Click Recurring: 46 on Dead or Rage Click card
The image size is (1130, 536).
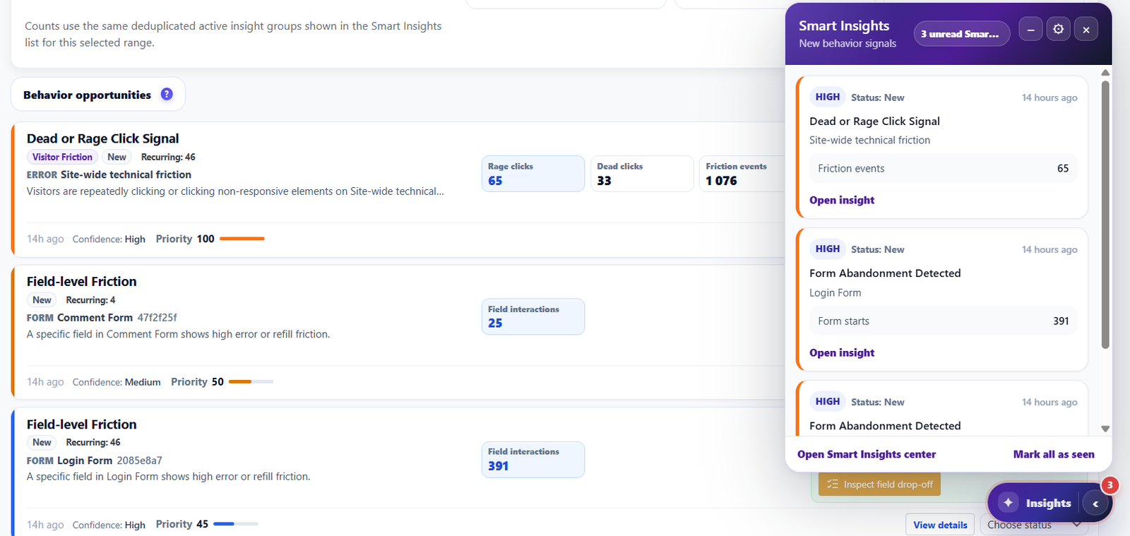point(168,157)
